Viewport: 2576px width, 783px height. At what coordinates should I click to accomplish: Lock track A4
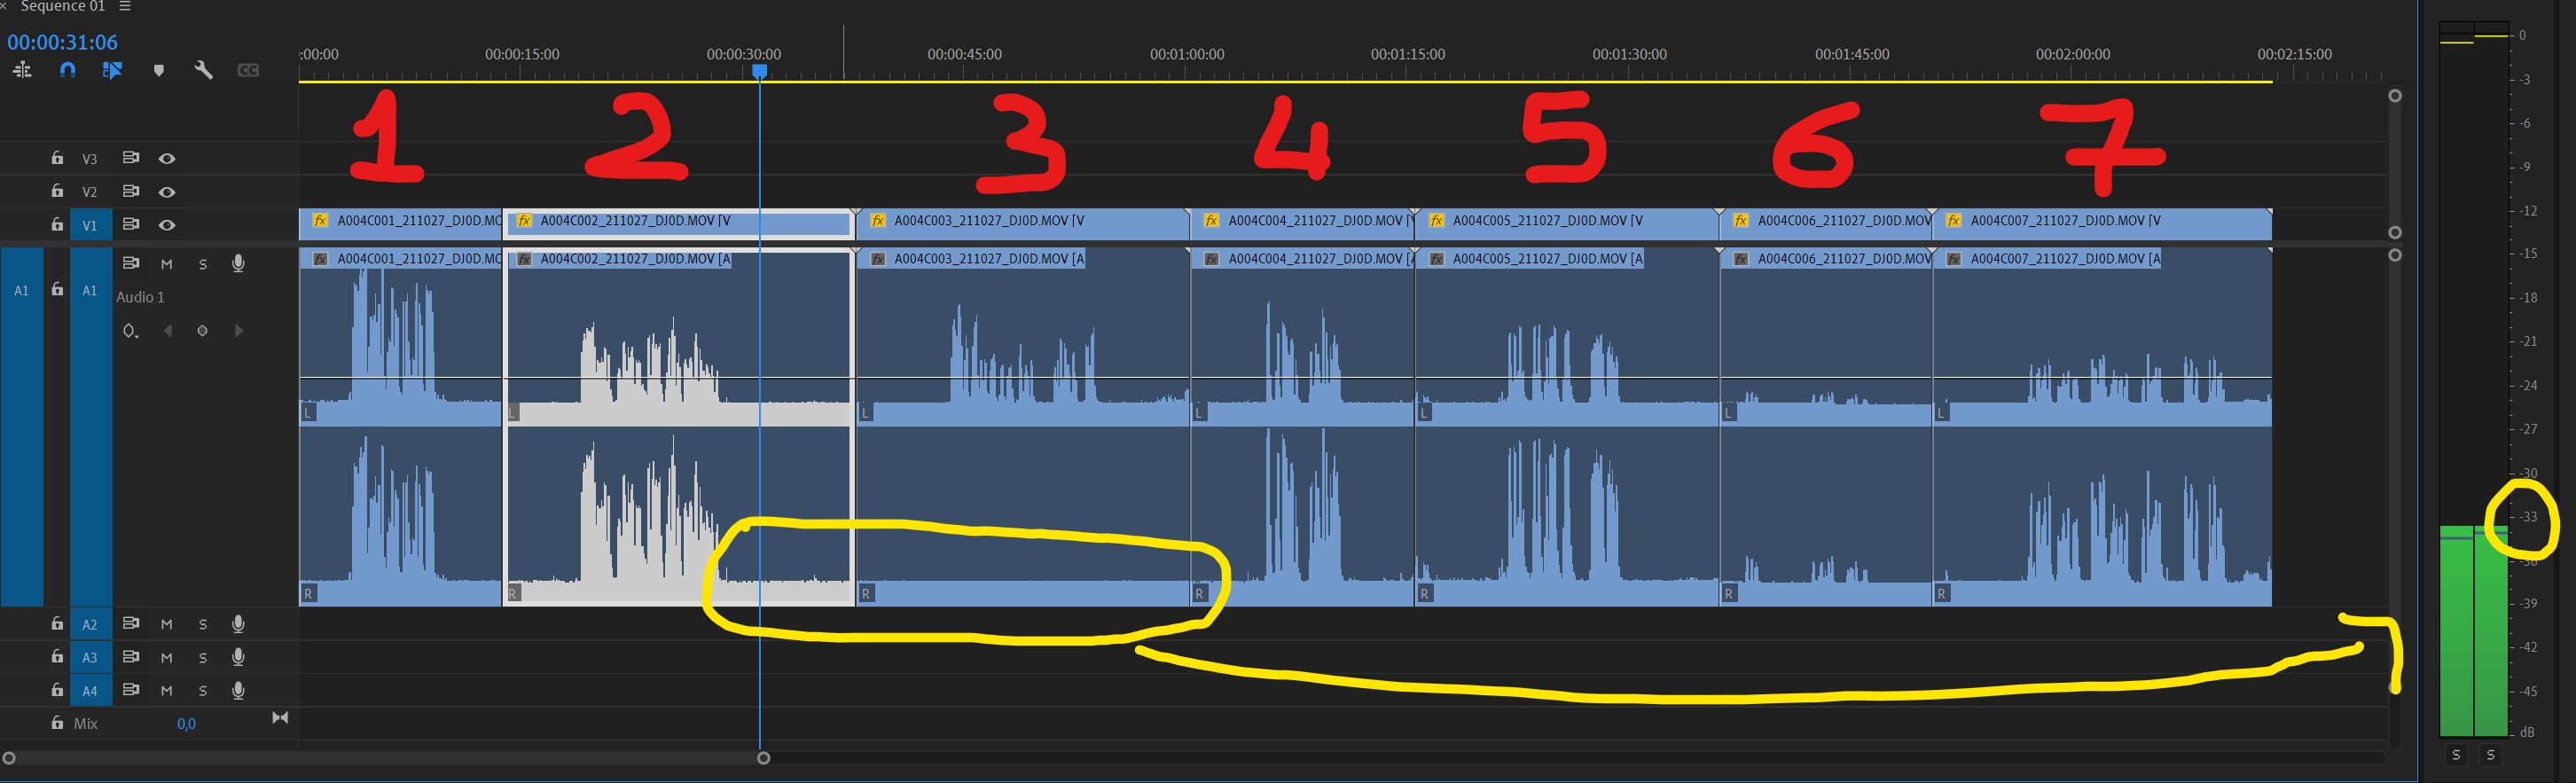57,690
